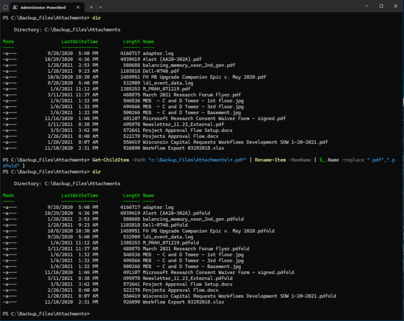
Task: Click the Name column header in second listing
Action: (148, 195)
